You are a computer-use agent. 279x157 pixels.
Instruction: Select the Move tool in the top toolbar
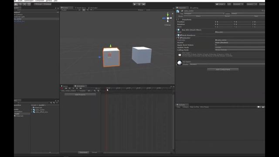pos(16,4)
